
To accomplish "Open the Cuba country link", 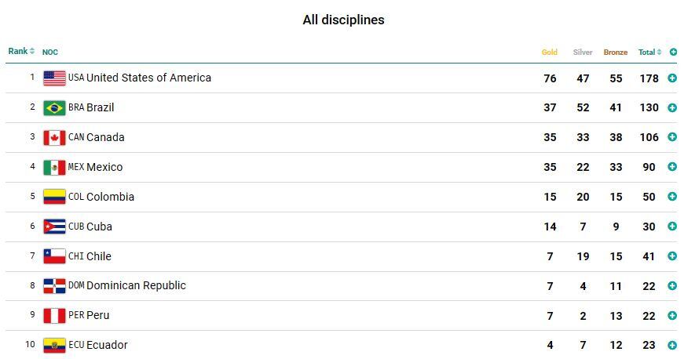I will pyautogui.click(x=99, y=227).
